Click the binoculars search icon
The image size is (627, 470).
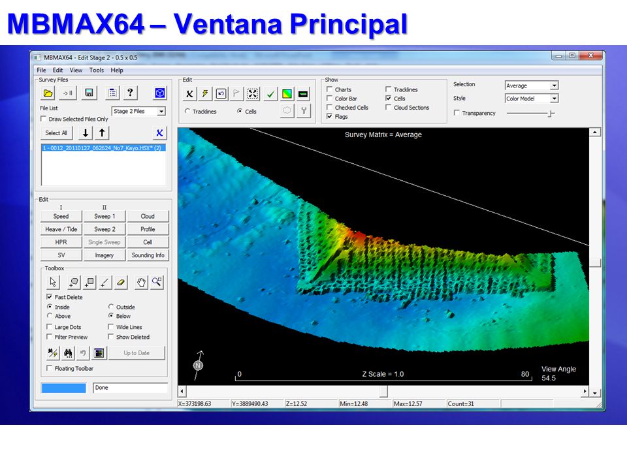point(69,353)
